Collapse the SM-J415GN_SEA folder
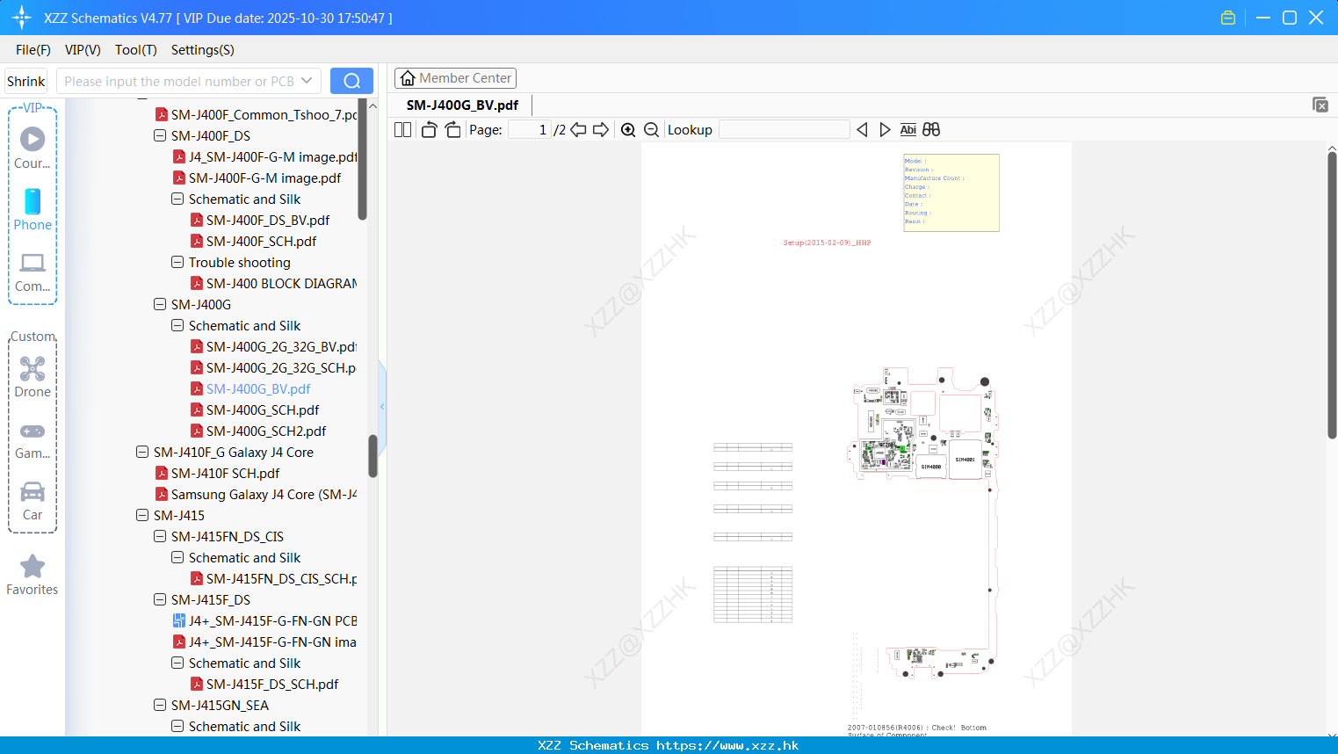This screenshot has height=754, width=1338. 160,705
